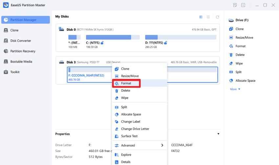
Task: Choose Delete in the context menu
Action: (x=139, y=91)
